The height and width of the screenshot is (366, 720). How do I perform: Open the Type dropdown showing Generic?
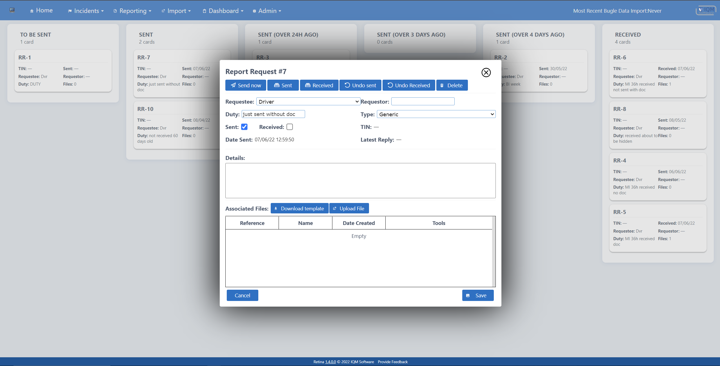point(436,114)
